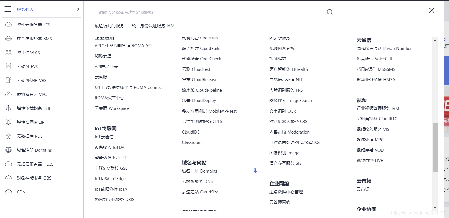
Task: Click the service search input field
Action: [x=215, y=12]
